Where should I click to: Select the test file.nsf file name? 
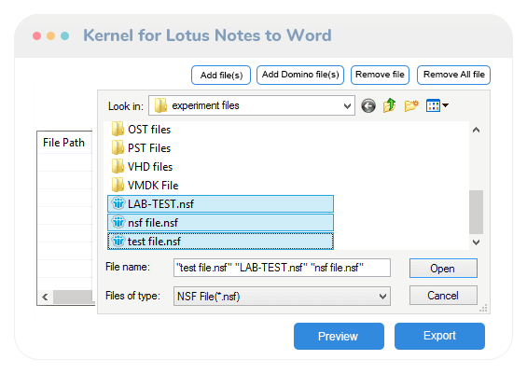pos(154,241)
